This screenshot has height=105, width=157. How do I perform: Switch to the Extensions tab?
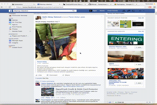coord(23,4)
